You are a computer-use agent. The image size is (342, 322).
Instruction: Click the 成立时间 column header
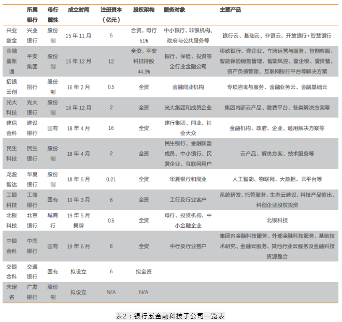pos(78,10)
